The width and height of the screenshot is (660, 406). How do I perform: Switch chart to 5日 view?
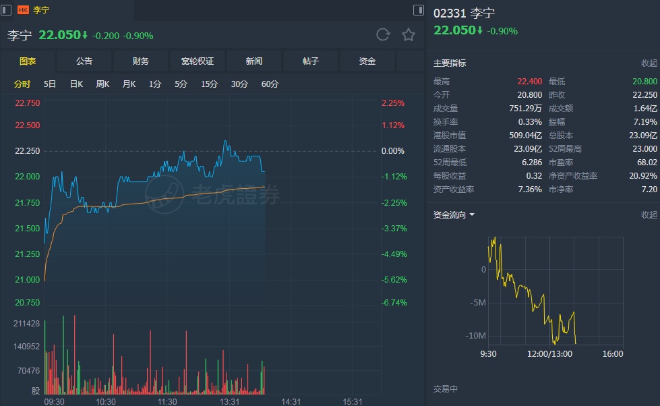tap(50, 84)
